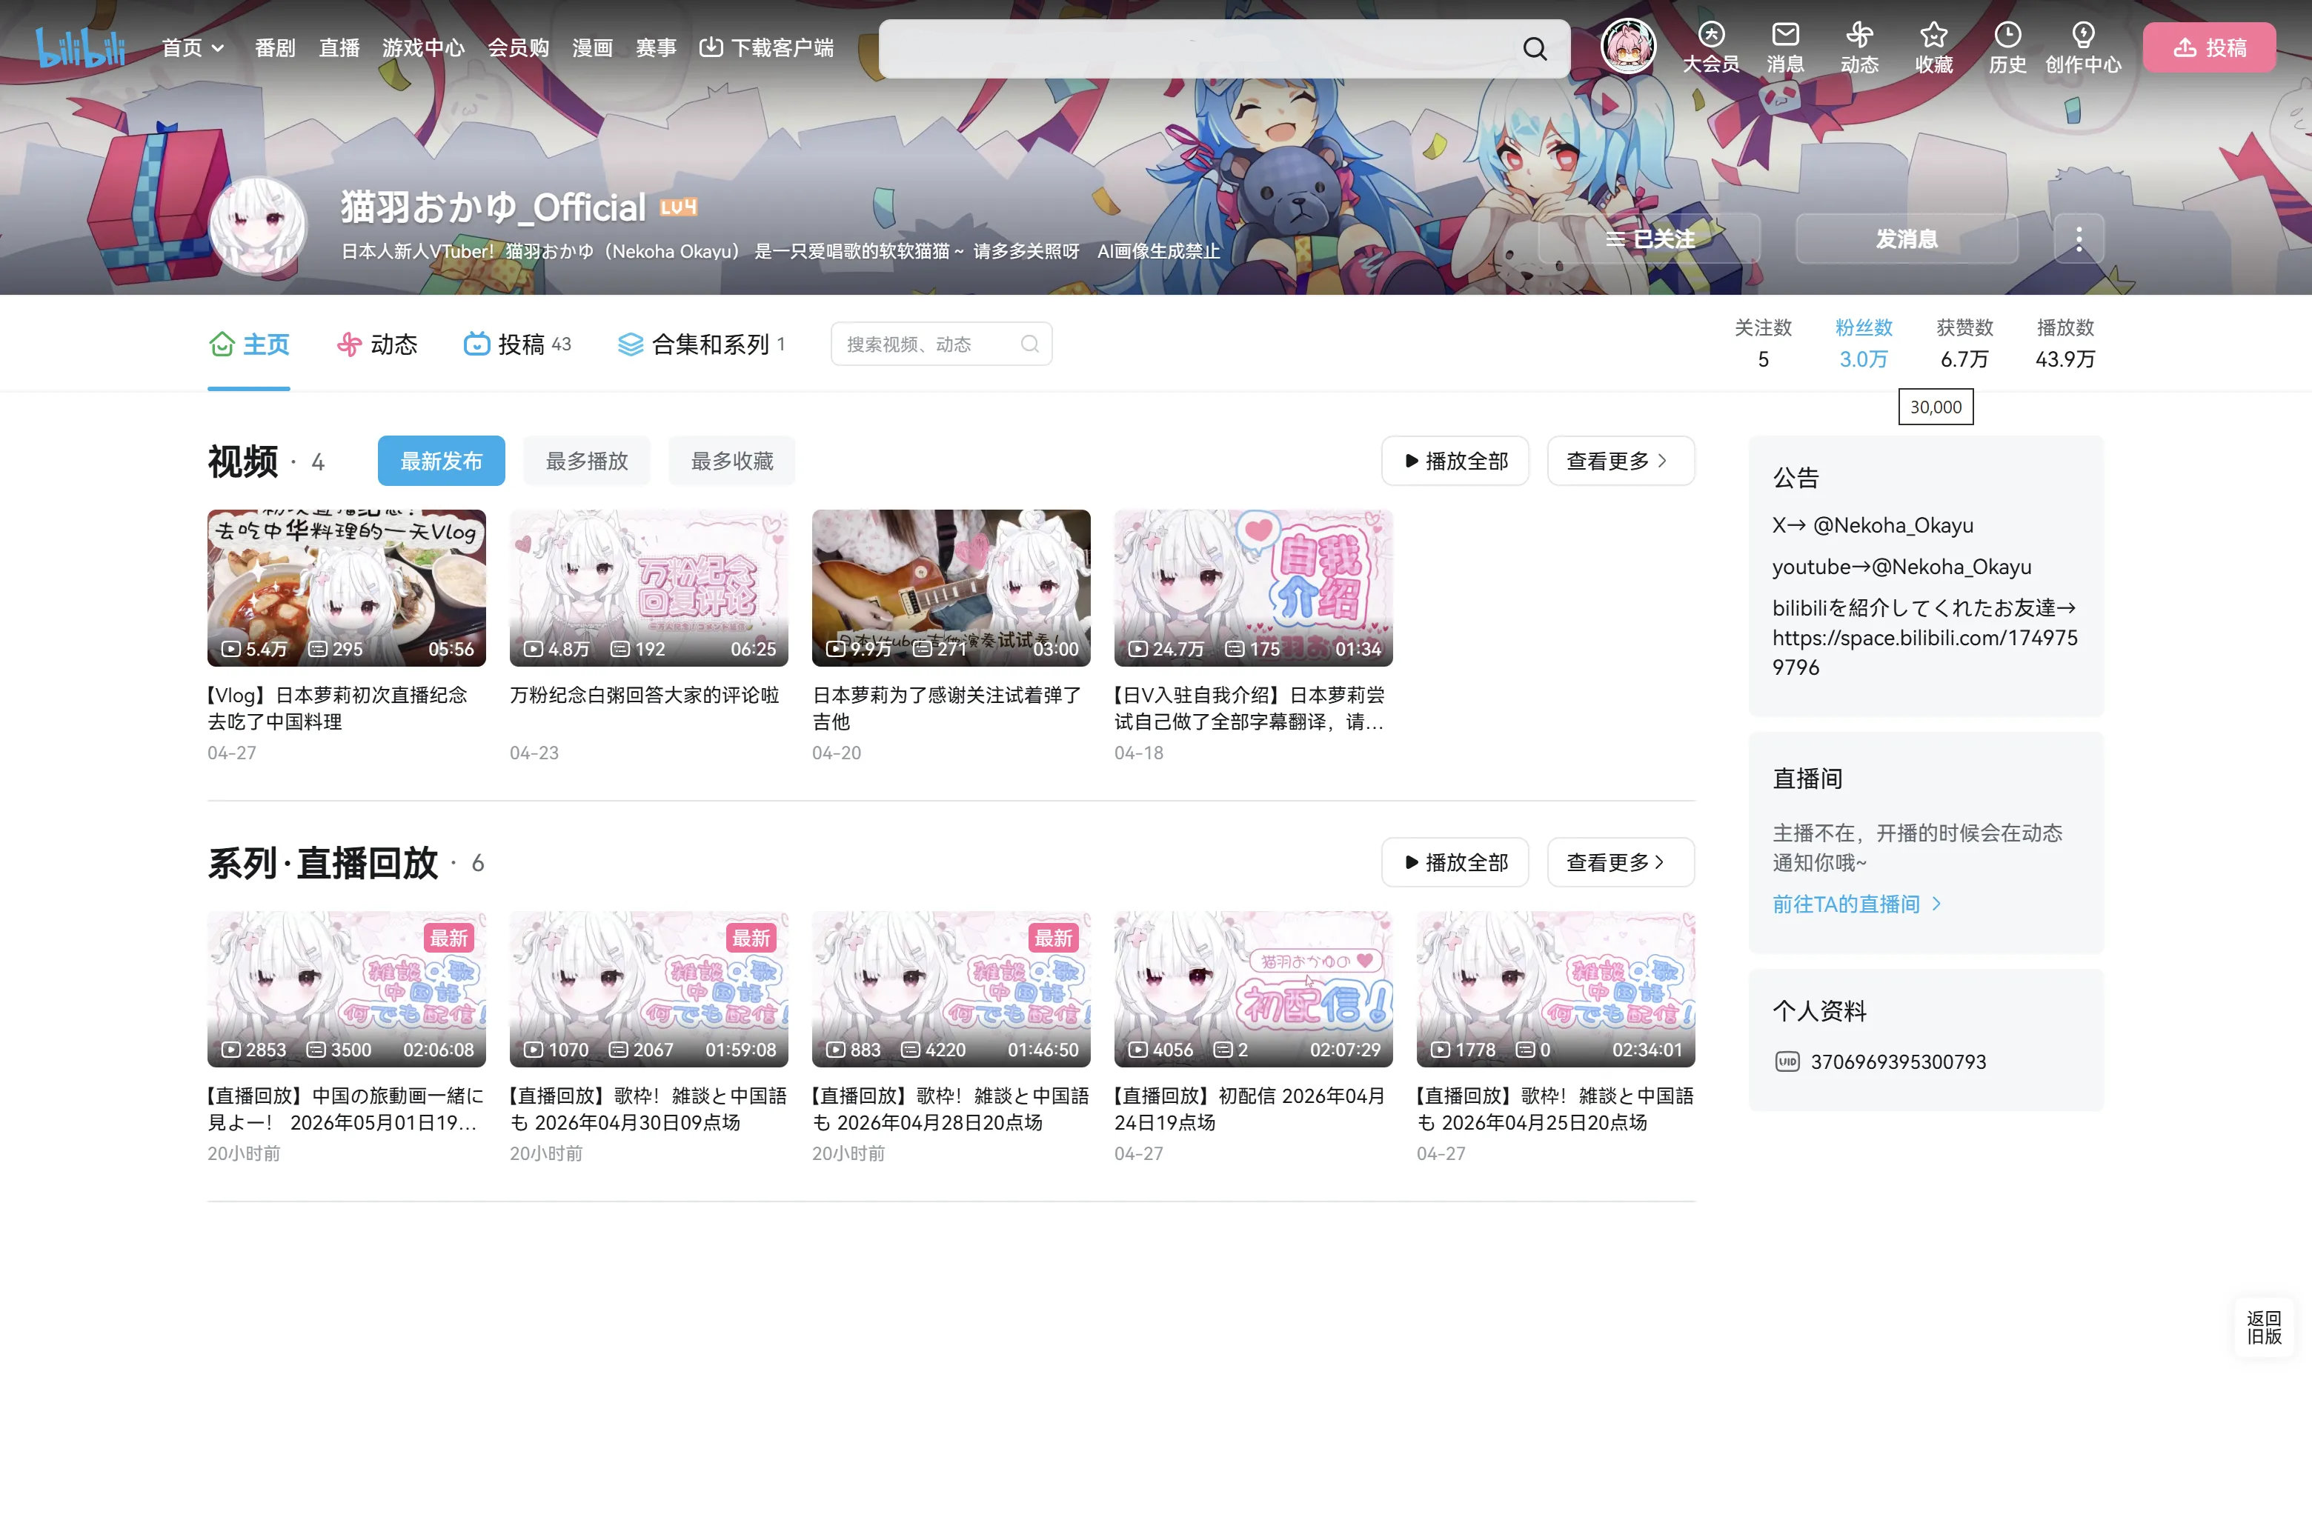
Task: Open the replay thumbnail lasting 01:59:08
Action: [x=648, y=989]
